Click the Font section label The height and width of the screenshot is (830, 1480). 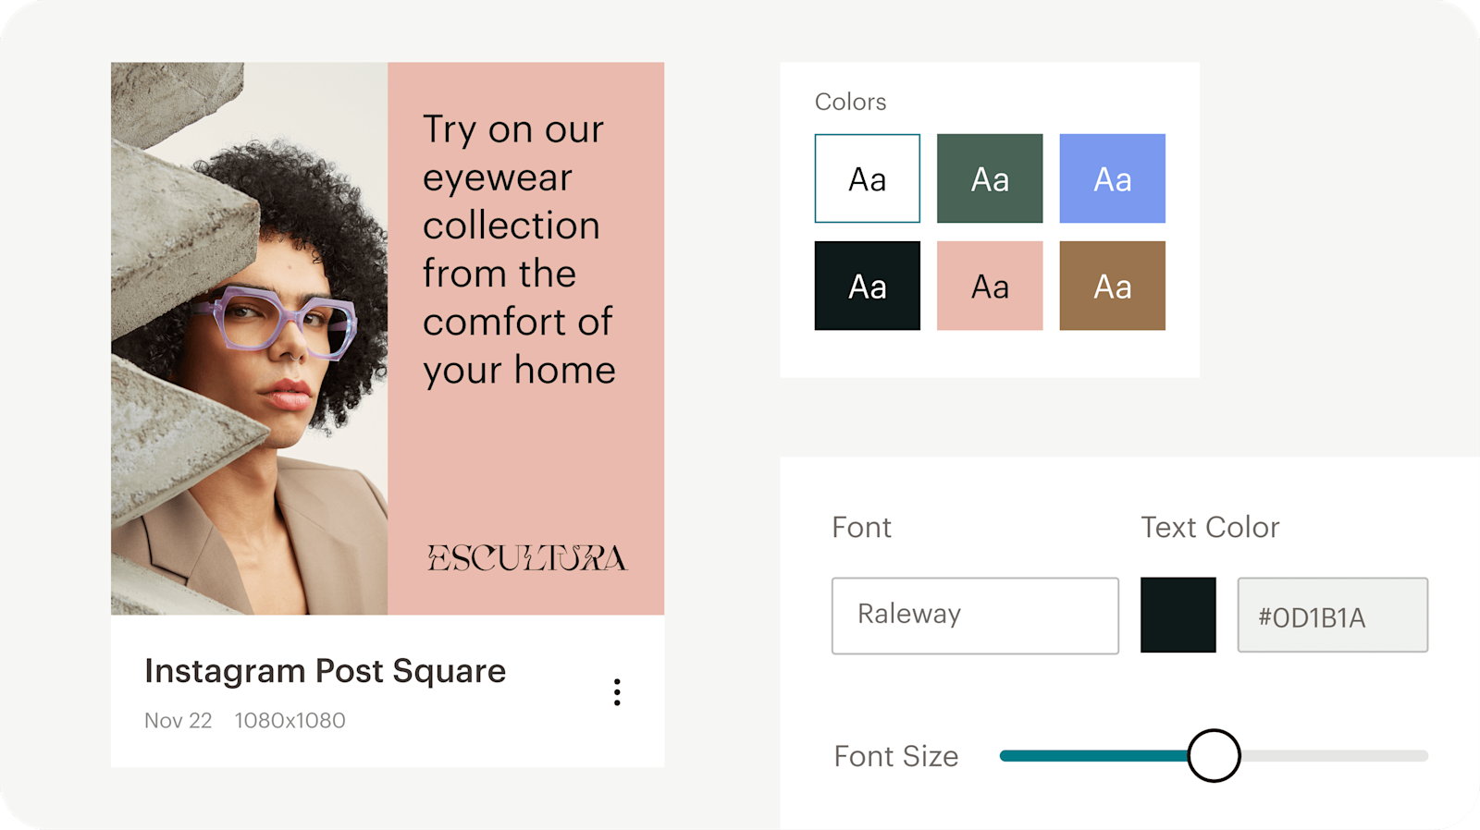click(x=861, y=528)
